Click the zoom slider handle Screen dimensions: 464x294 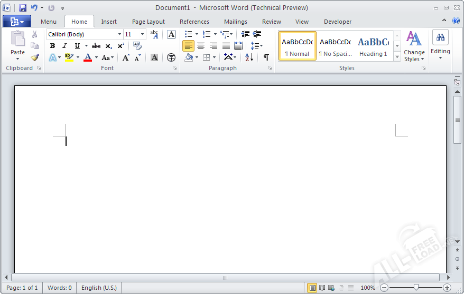pyautogui.click(x=416, y=288)
